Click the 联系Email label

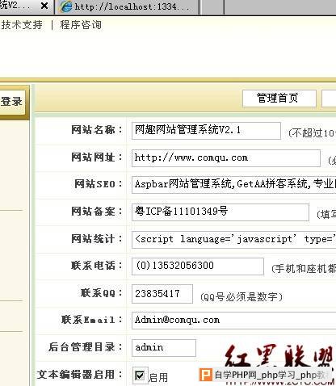click(91, 320)
